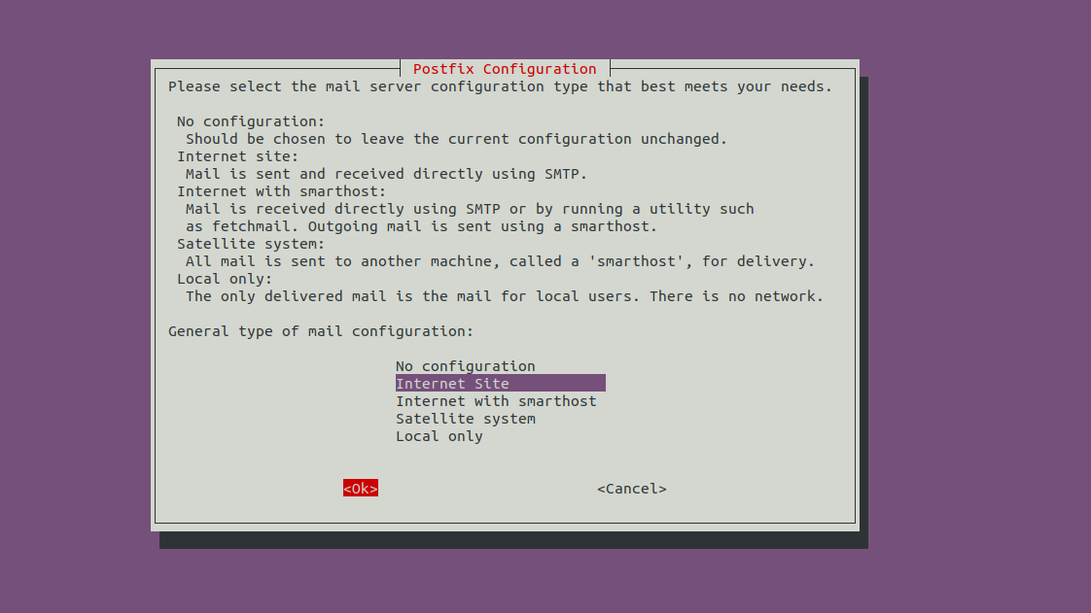1091x613 pixels.
Task: Click the "No configuration:" description heading
Action: click(251, 121)
